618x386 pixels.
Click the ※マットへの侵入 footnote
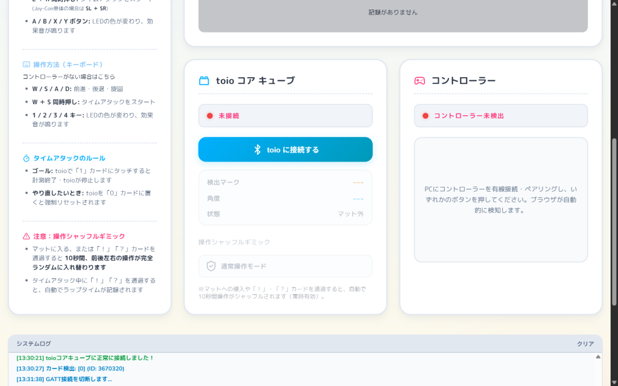click(282, 293)
